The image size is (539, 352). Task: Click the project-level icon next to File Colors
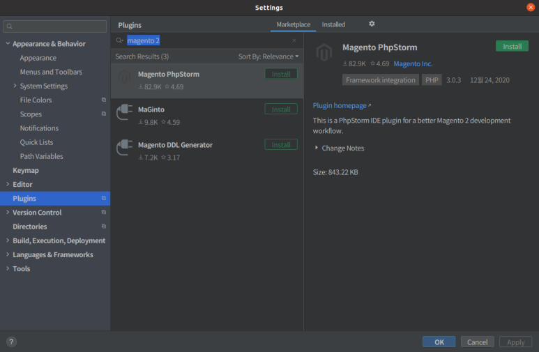[104, 100]
